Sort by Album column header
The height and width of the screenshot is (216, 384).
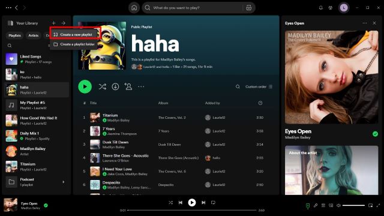[163, 103]
